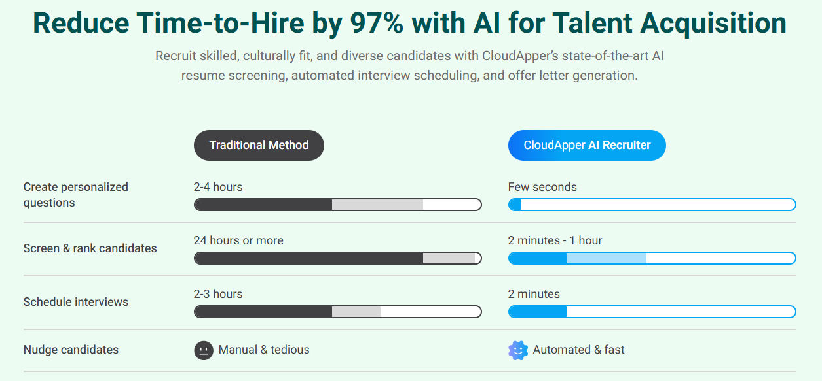
Task: Click the Screen & rank candidates row label
Action: pyautogui.click(x=90, y=248)
